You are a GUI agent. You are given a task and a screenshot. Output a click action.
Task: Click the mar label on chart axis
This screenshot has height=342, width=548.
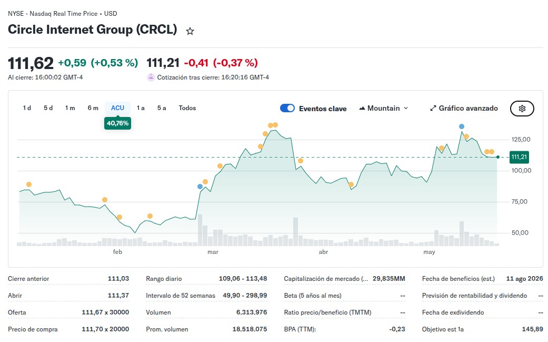(x=213, y=252)
